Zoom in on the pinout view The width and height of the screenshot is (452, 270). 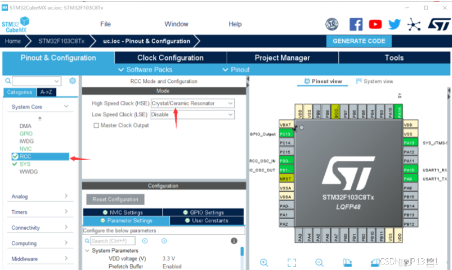pyautogui.click(x=264, y=263)
